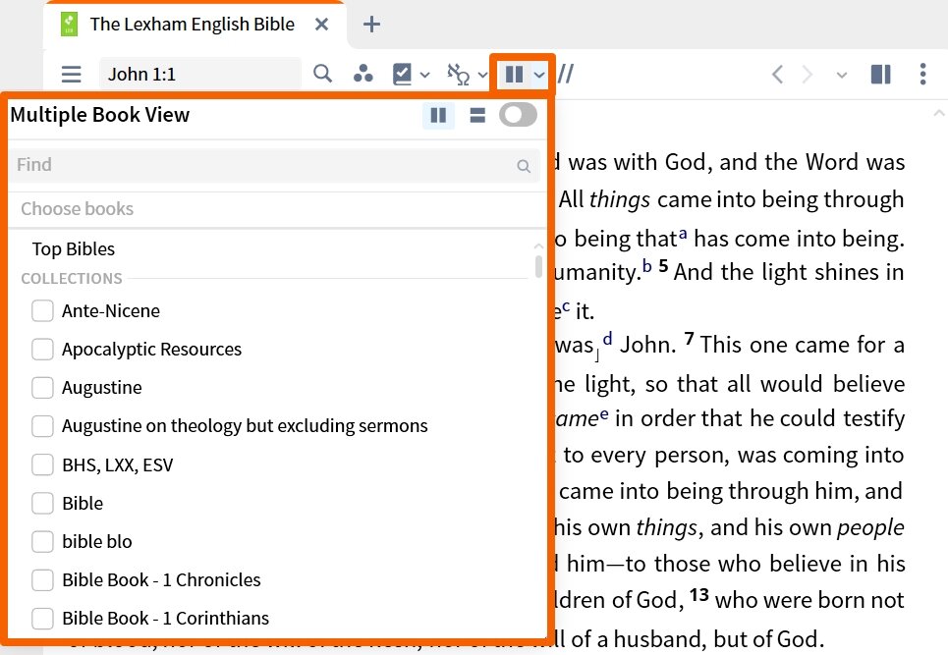Open the visual filters three-dots icon
This screenshot has width=948, height=655.
(x=362, y=74)
